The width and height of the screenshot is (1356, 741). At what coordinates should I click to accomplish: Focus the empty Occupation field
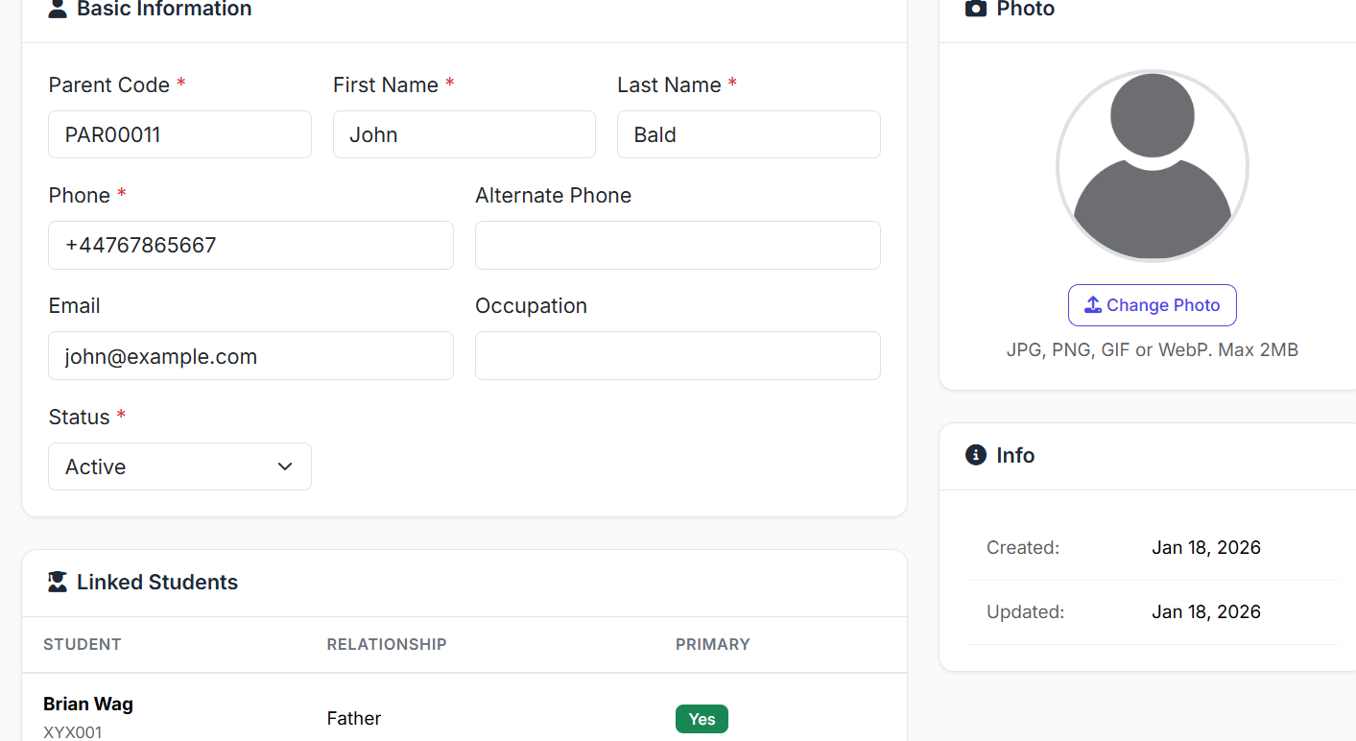point(678,356)
